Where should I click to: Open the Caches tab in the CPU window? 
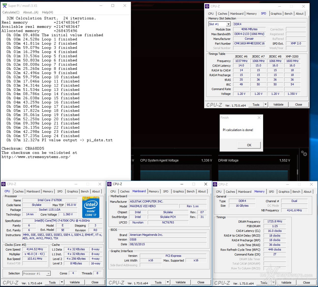pyautogui.click(x=19, y=191)
